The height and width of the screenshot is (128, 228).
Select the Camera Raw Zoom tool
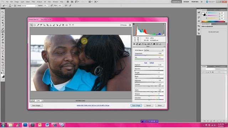pos(32,25)
